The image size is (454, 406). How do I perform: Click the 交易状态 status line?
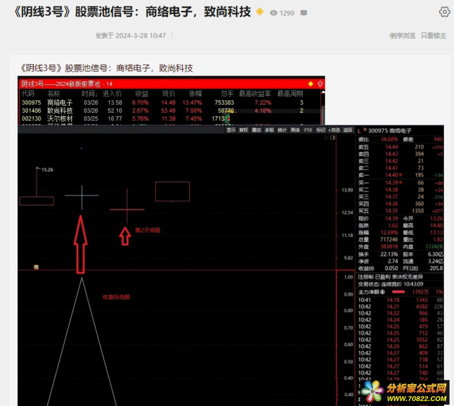(x=390, y=284)
